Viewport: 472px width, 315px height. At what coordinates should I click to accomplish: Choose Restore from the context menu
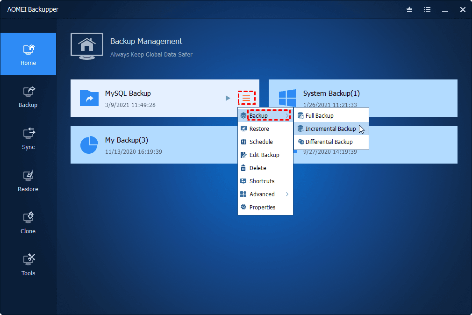265,129
